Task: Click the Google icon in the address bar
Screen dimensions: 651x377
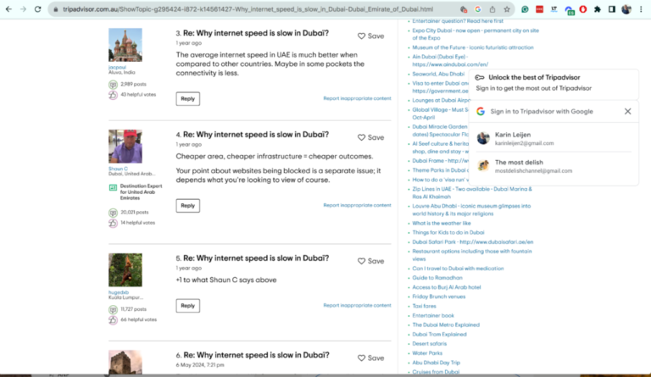Action: click(478, 9)
